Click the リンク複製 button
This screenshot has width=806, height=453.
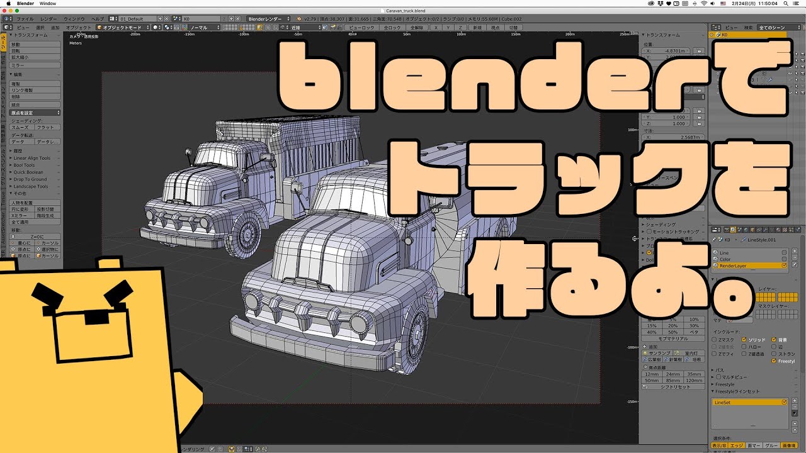(35, 90)
